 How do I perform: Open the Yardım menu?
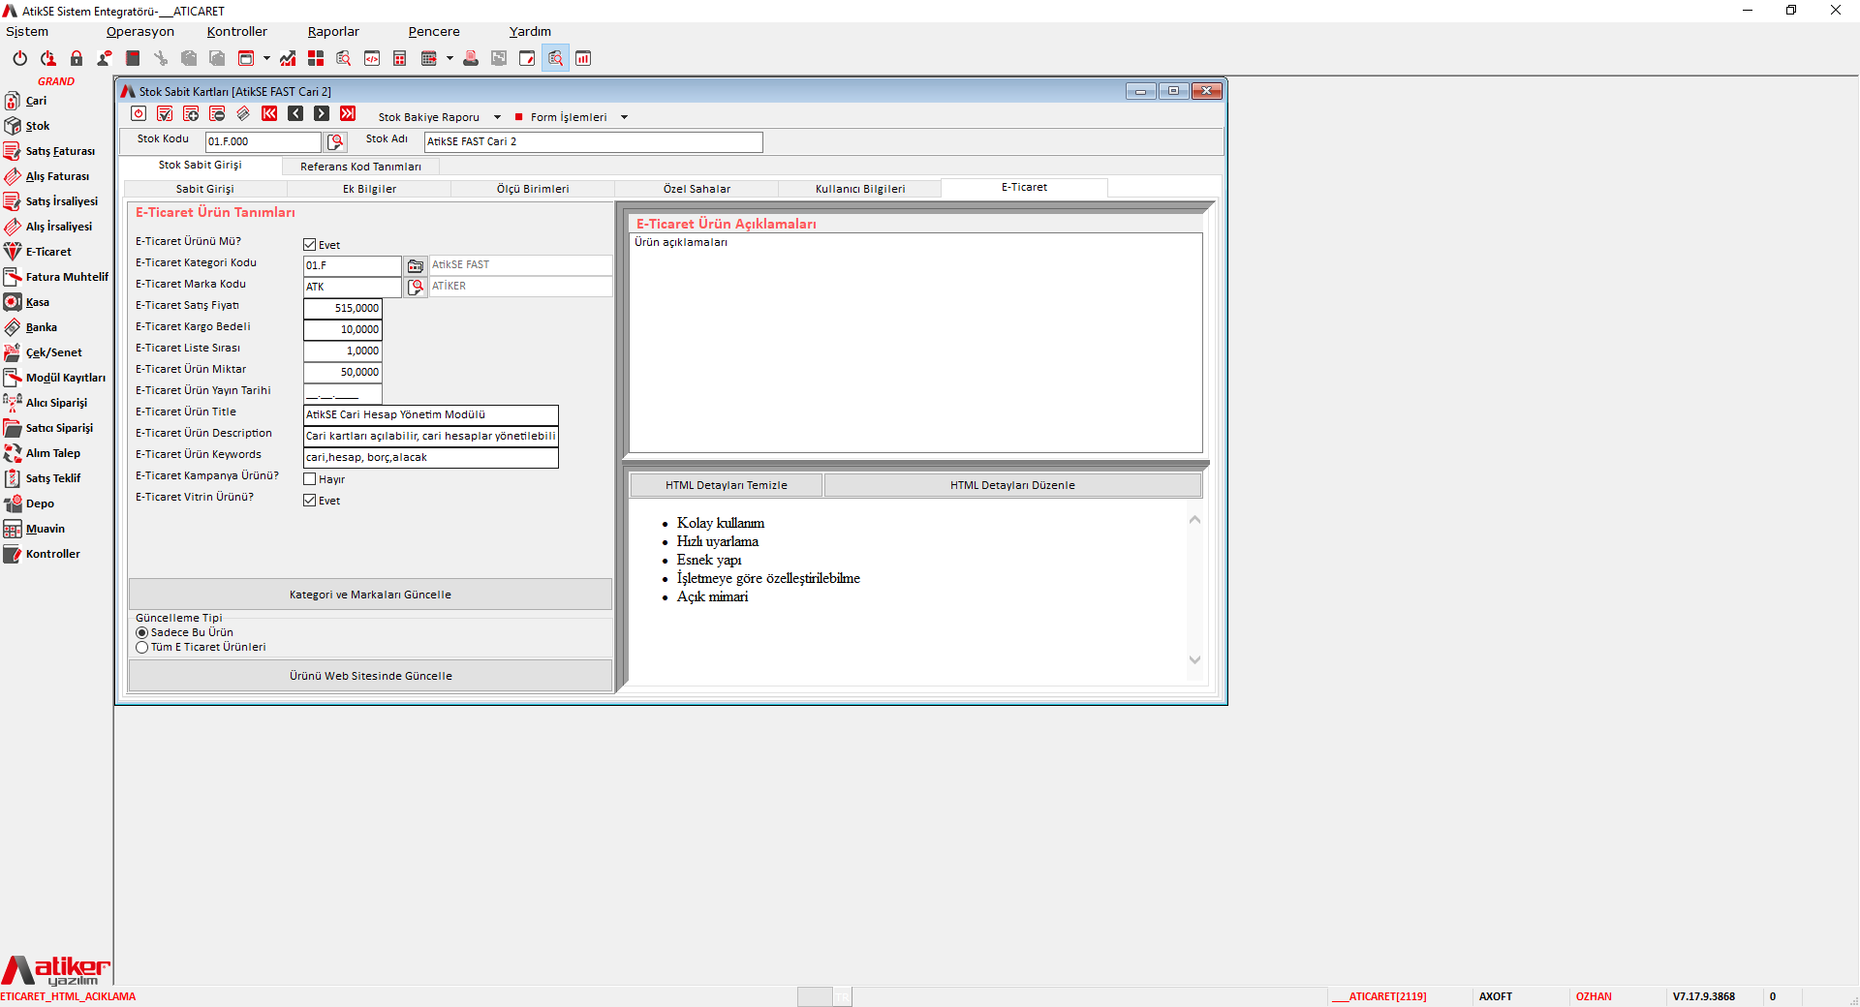pos(530,32)
